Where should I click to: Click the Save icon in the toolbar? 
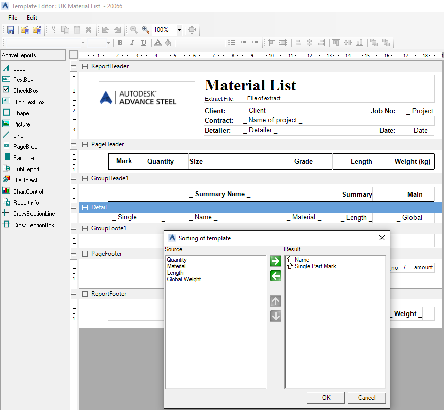pos(10,30)
